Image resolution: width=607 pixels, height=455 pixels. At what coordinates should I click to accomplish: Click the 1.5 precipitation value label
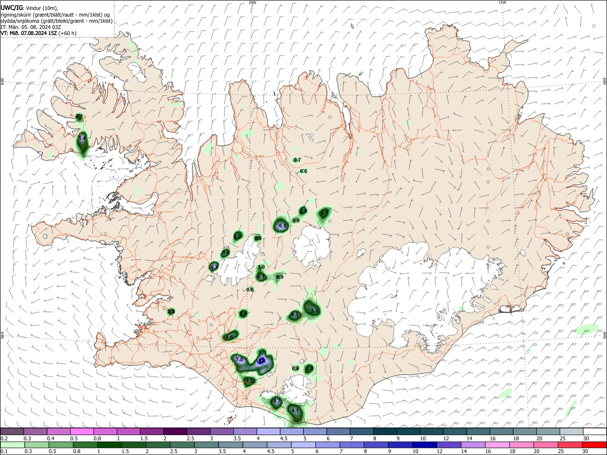coord(258,238)
